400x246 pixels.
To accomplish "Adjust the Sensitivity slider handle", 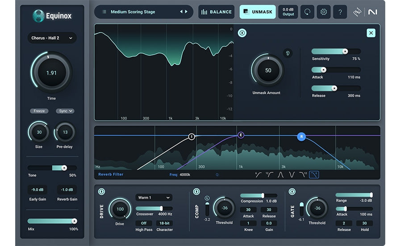I will click(345, 51).
